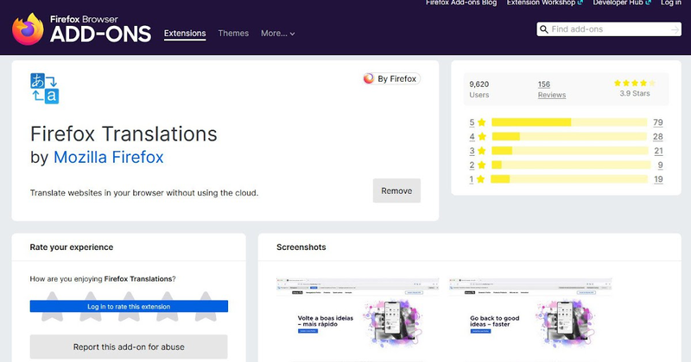Expand the More… dropdown menu
Screen dimensions: 691x362
277,34
